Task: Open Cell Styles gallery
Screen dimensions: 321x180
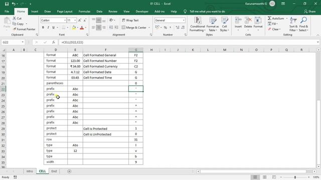Action: (224, 24)
